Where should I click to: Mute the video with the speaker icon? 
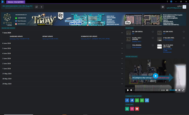point(167,90)
